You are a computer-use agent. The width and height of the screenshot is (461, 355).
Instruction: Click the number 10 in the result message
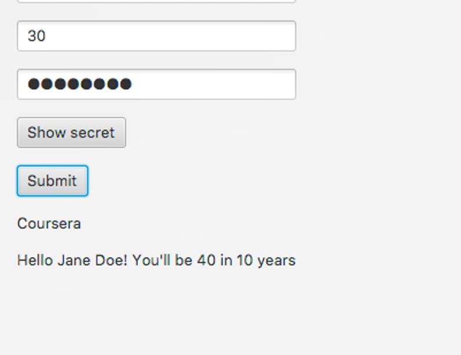point(245,260)
